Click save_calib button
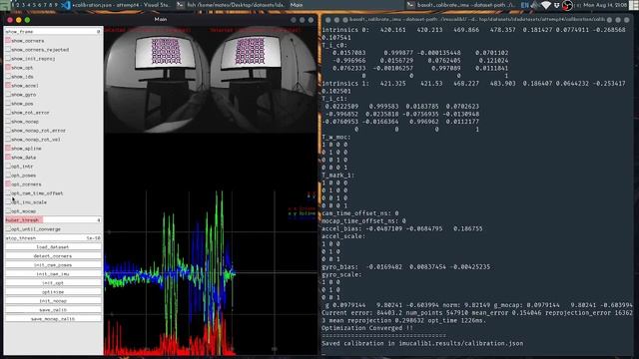This screenshot has height=359, width=639. click(x=53, y=310)
